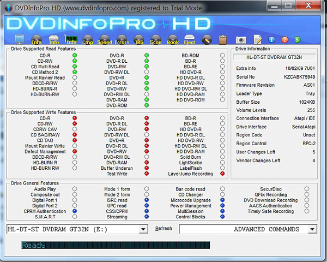Image resolution: width=327 pixels, height=262 pixels.
Task: Select the Atapi / IDE connection value
Action: [305, 118]
